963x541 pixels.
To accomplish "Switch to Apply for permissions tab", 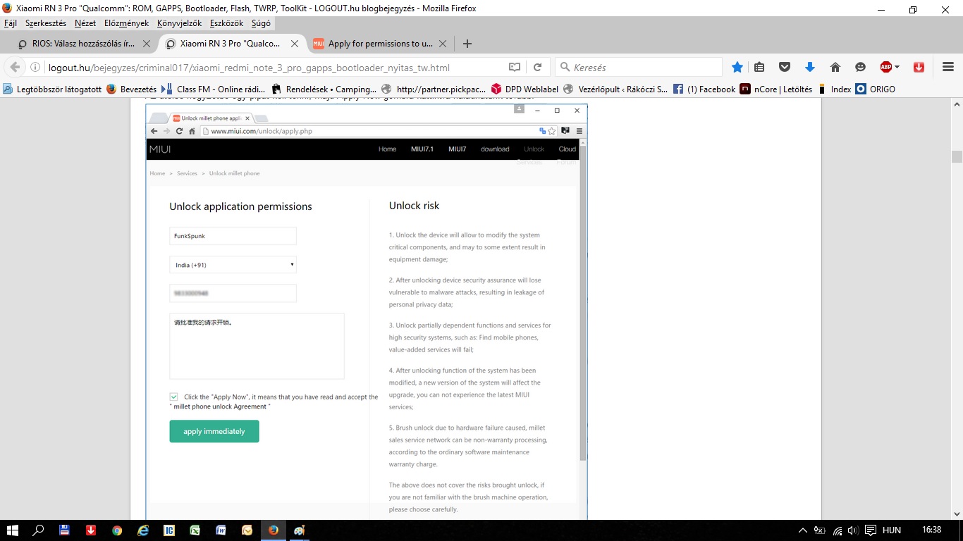I will 381,44.
